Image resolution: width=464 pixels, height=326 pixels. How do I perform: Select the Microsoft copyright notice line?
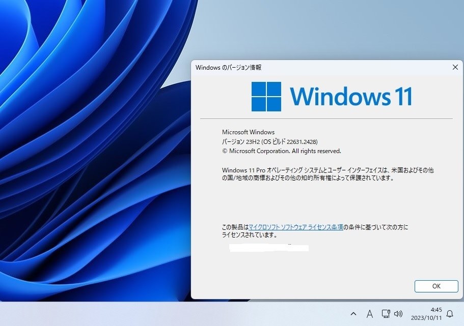[x=281, y=151]
